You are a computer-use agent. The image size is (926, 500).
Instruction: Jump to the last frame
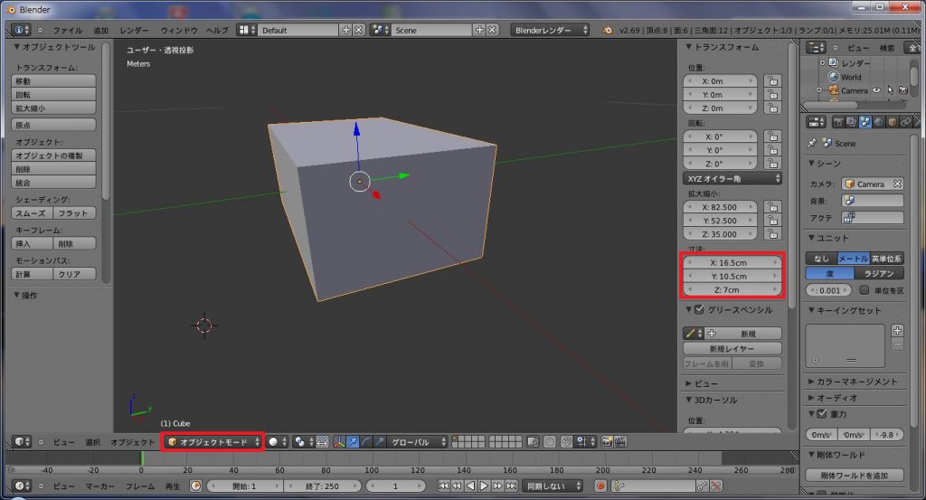512,486
